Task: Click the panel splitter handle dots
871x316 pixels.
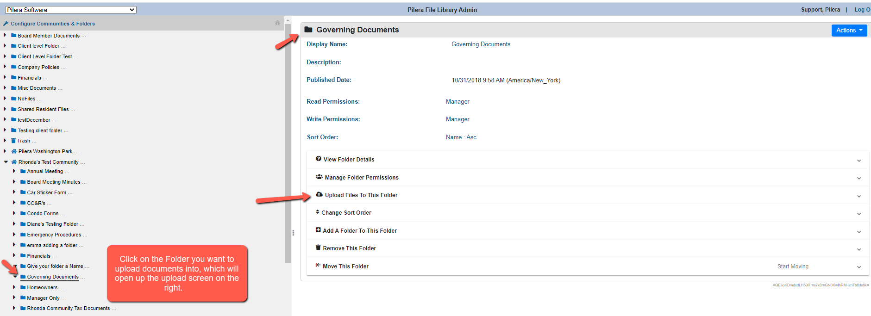Action: [x=293, y=233]
